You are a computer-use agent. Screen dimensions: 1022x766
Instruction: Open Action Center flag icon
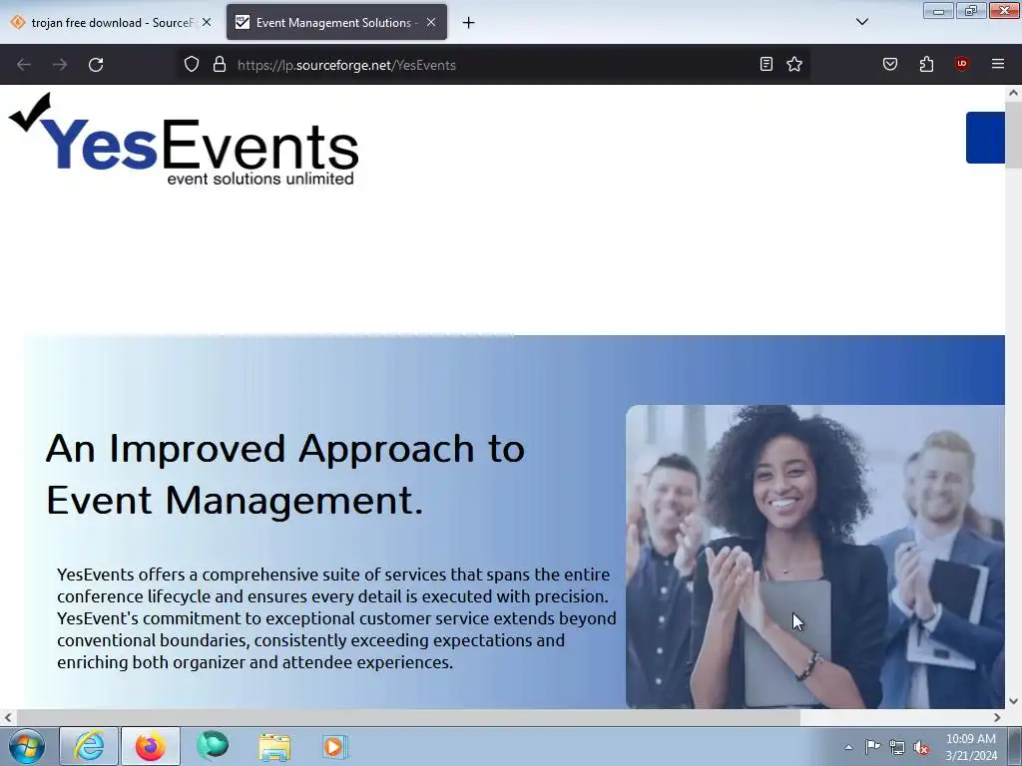(872, 747)
